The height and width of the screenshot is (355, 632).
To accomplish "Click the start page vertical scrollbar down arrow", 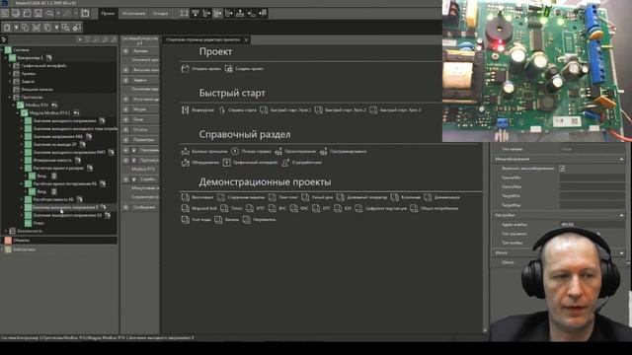I will pos(485,330).
